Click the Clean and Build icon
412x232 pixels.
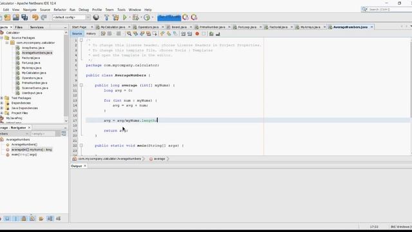(116, 17)
